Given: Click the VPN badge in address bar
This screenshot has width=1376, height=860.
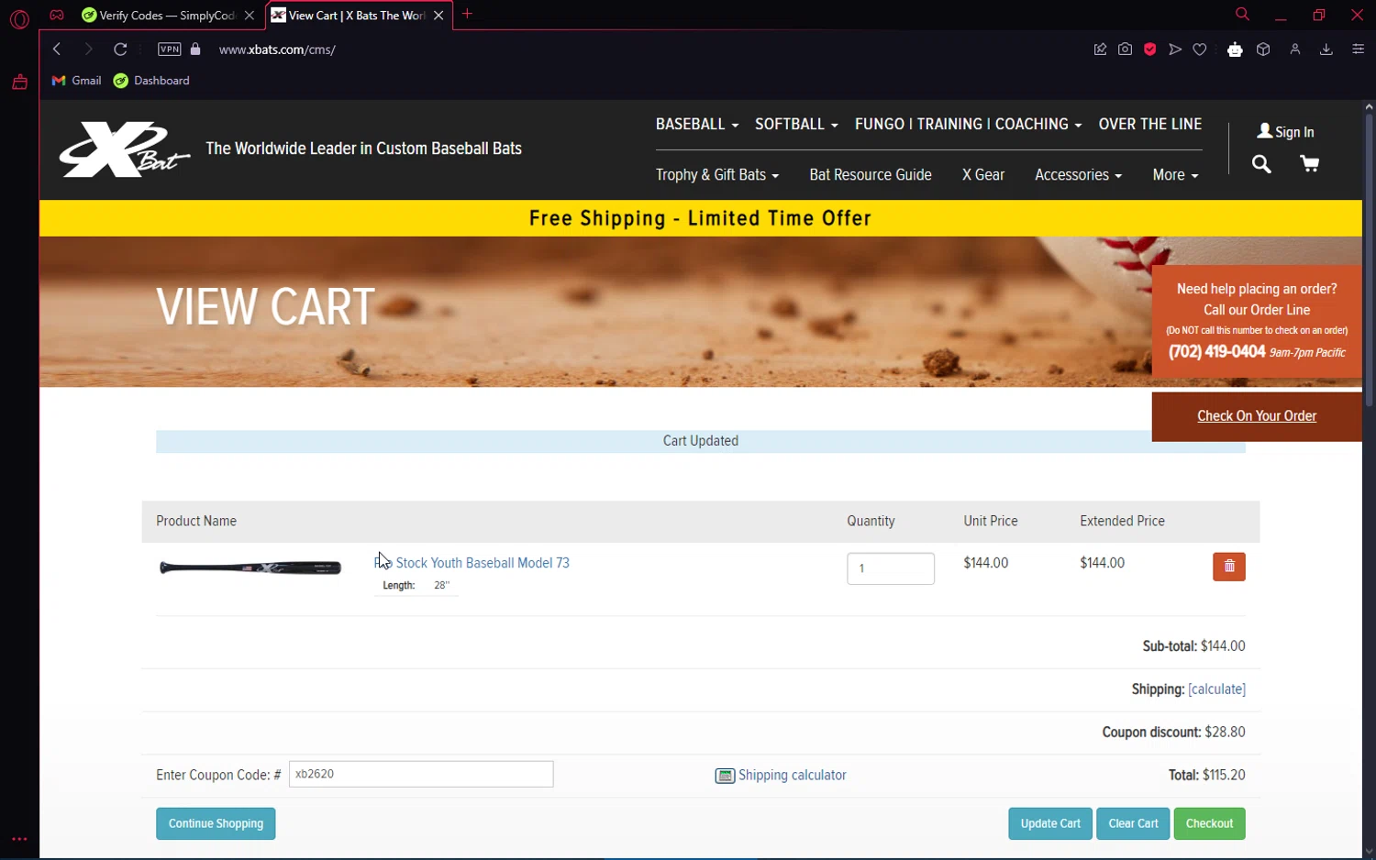Looking at the screenshot, I should (x=170, y=50).
